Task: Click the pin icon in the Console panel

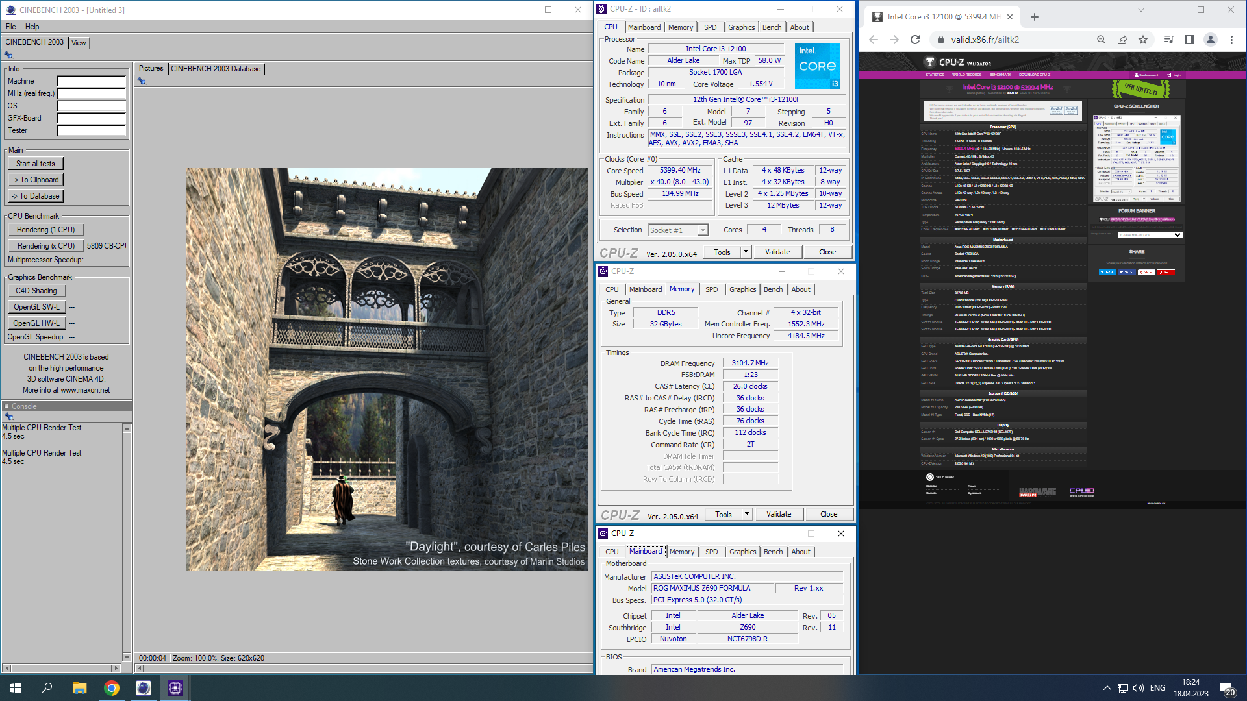Action: pos(8,416)
